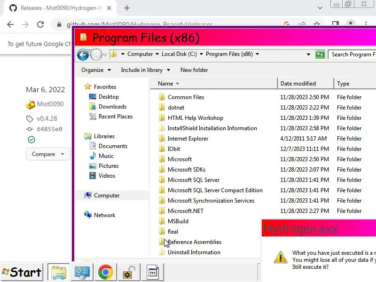Select Network in the navigation pane
This screenshot has width=376, height=282.
(x=104, y=215)
